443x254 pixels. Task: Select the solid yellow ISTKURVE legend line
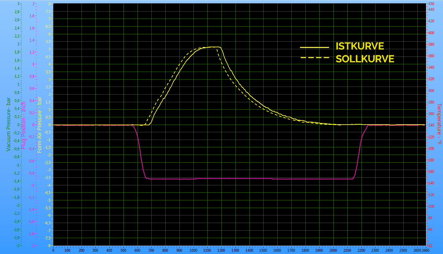pyautogui.click(x=314, y=47)
